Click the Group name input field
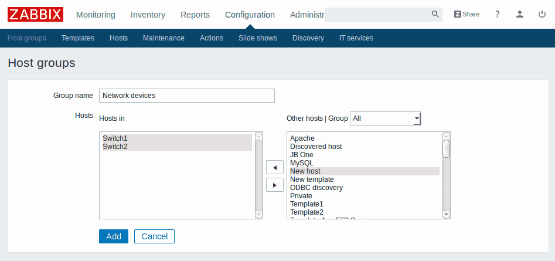 point(187,96)
